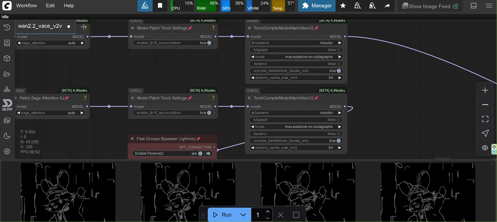Click the bookmark icon in top bar

160,6
